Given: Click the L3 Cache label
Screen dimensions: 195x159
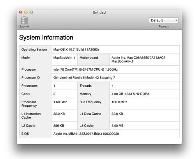Looking at the screenshot, I should [87, 126].
